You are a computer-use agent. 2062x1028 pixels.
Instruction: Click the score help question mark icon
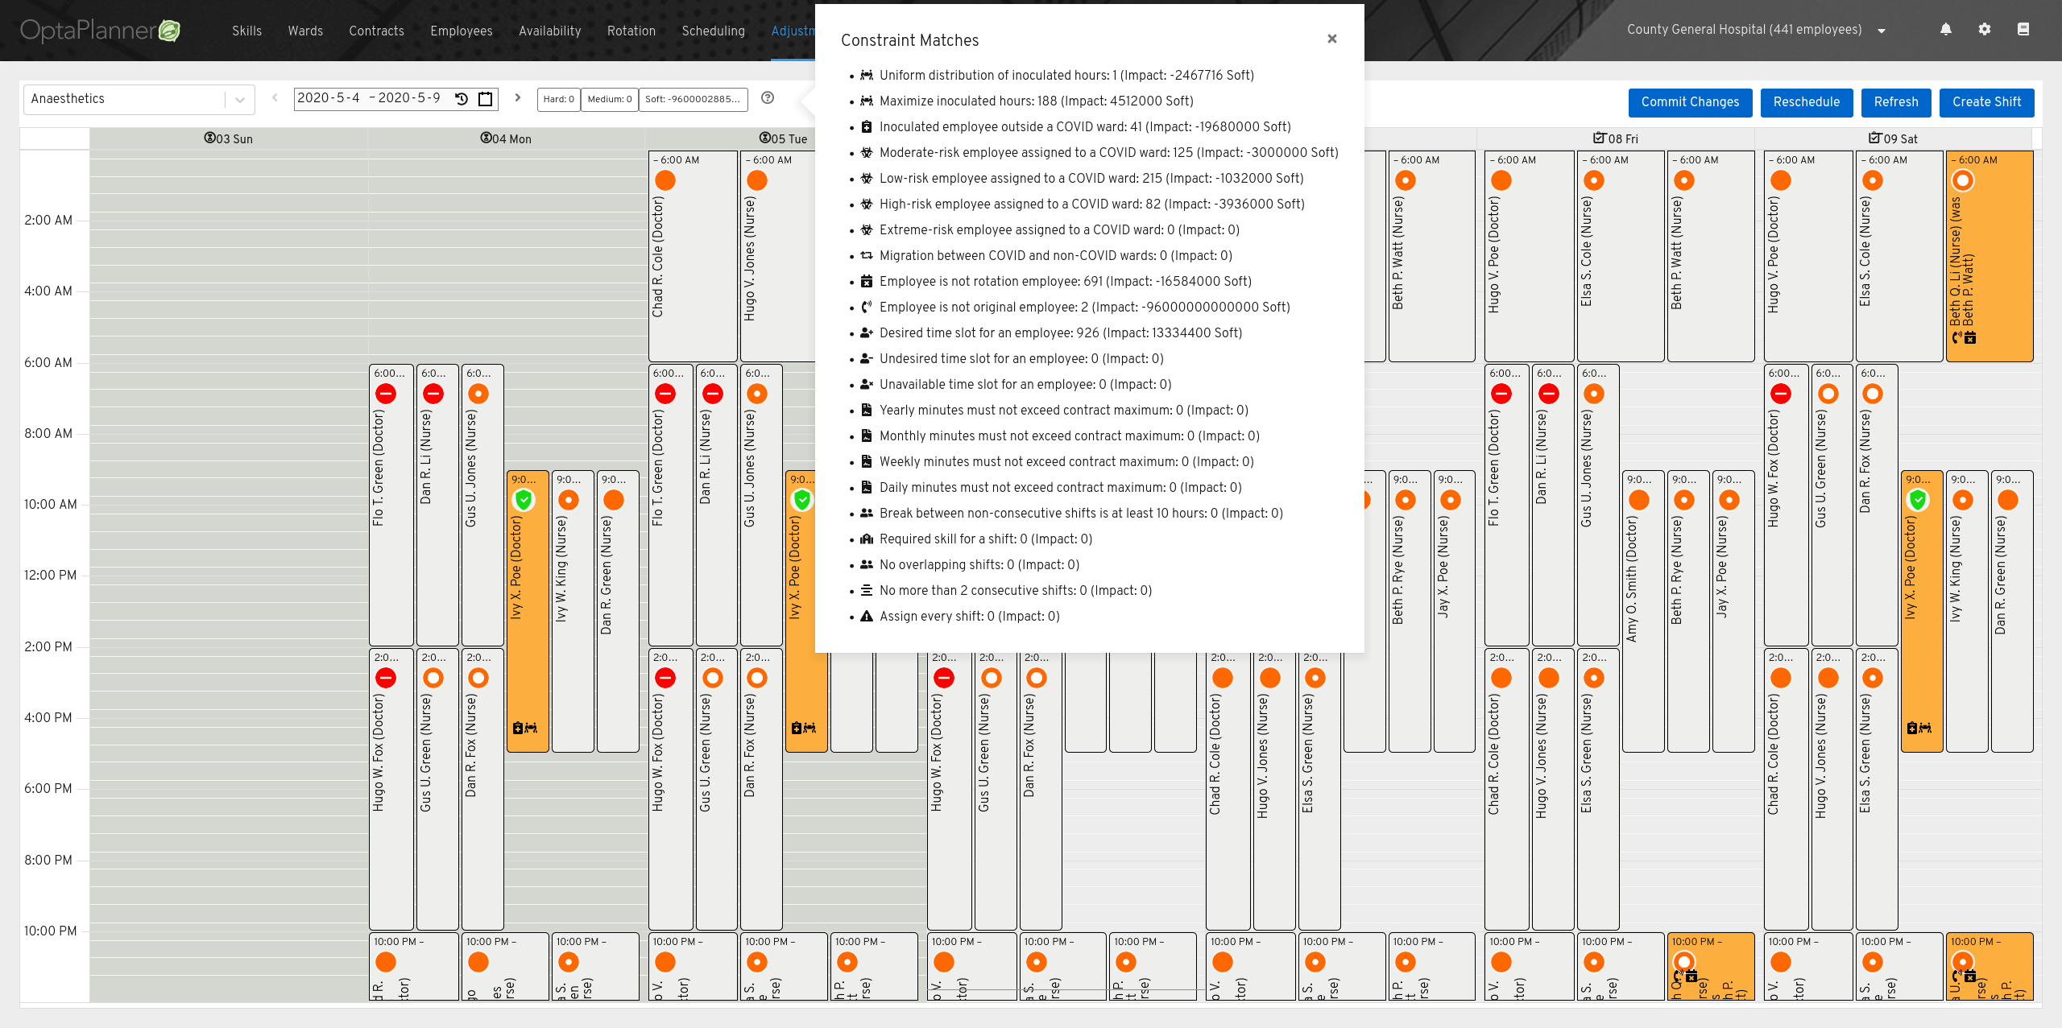click(x=768, y=98)
